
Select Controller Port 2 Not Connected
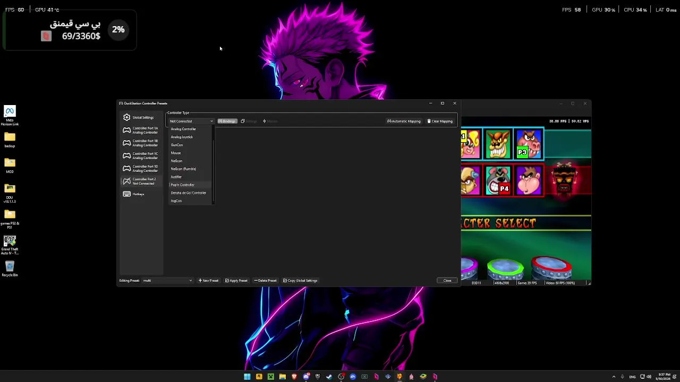point(141,181)
